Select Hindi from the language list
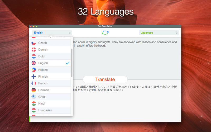 click(x=50, y=103)
